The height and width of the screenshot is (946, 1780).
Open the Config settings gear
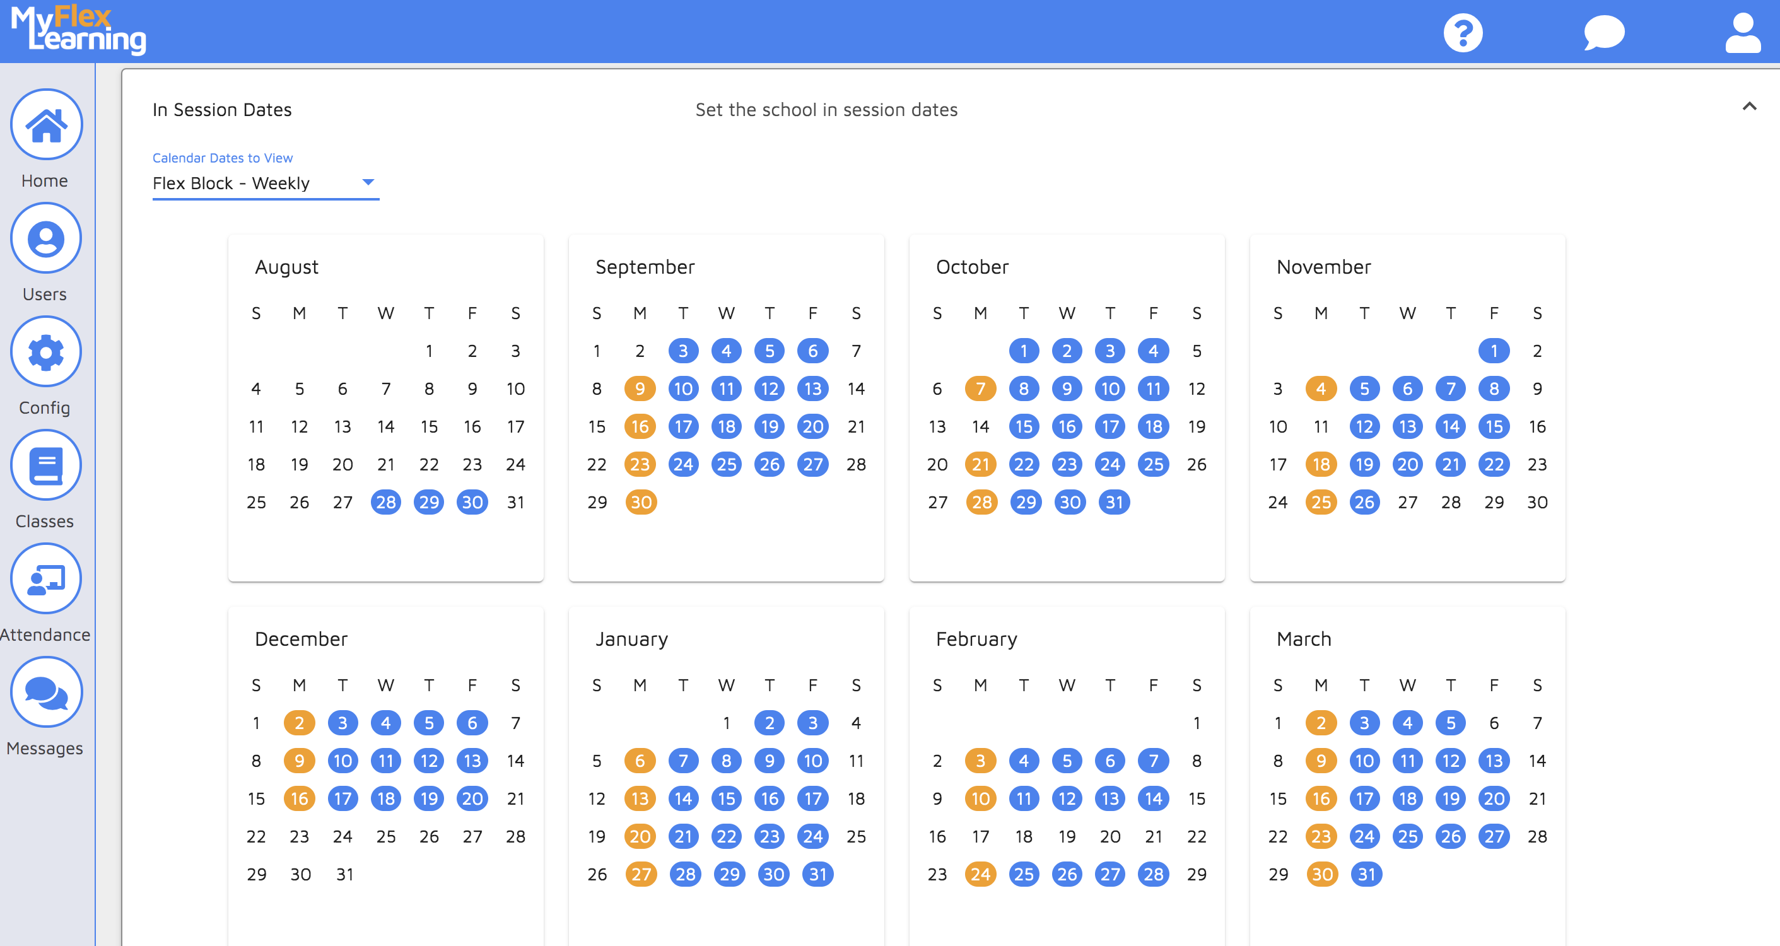coord(45,352)
